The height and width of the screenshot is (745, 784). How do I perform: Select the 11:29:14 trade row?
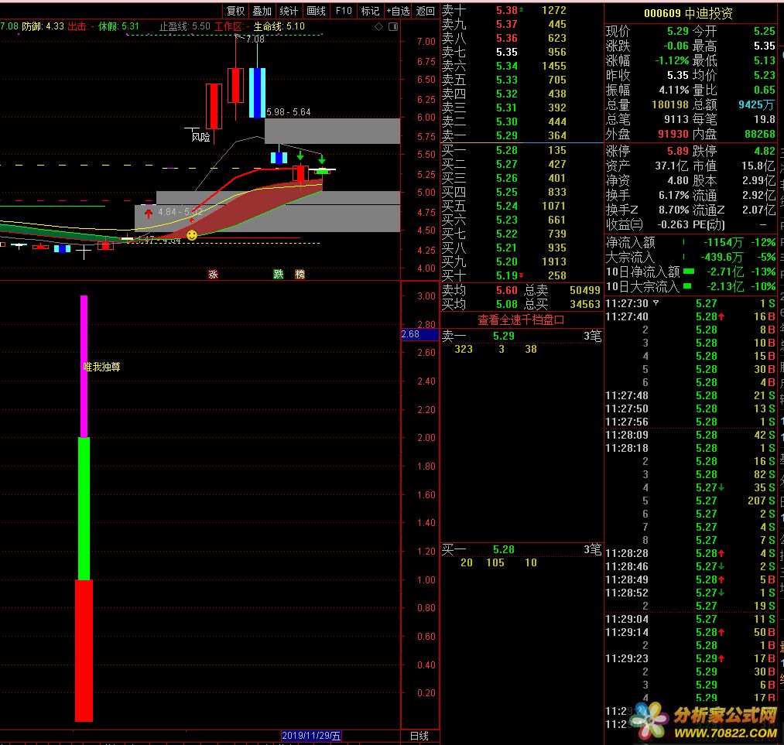pyautogui.click(x=690, y=633)
